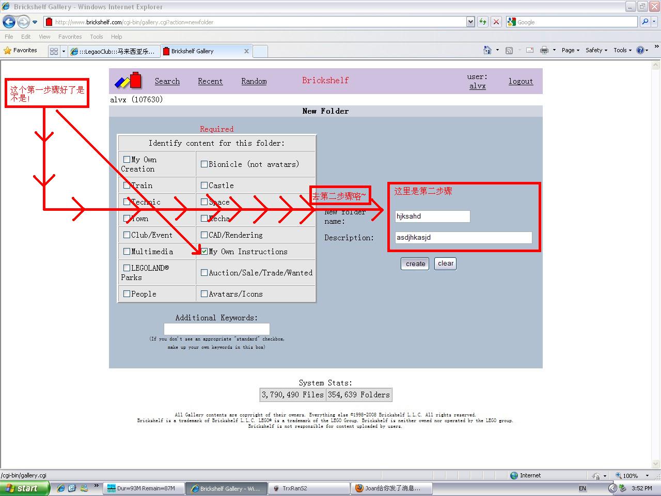Log out via the logout link
This screenshot has width=661, height=496.
coord(521,81)
